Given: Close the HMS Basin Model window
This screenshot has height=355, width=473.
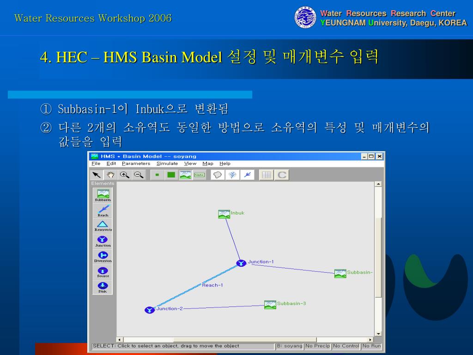Looking at the screenshot, I should point(379,156).
